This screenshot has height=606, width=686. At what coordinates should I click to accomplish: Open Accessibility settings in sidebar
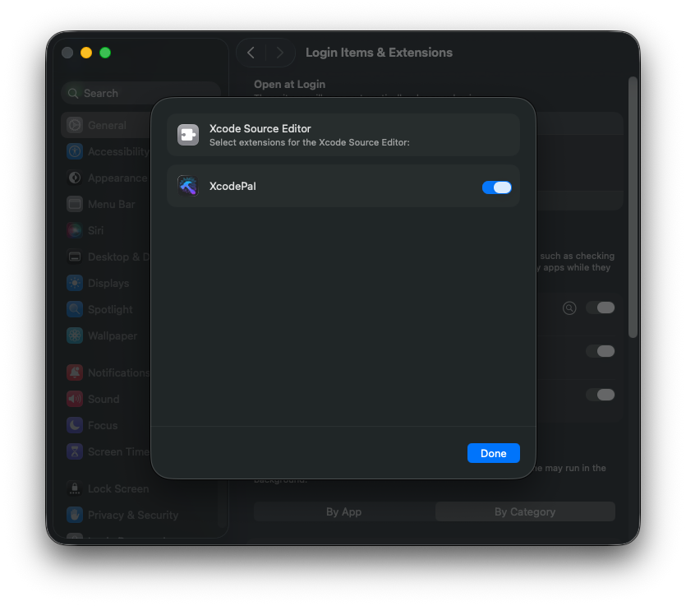point(106,151)
